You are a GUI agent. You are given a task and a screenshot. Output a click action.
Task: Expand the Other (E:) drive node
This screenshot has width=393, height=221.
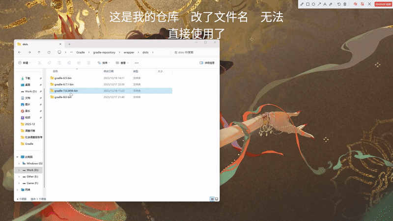coord(19,177)
